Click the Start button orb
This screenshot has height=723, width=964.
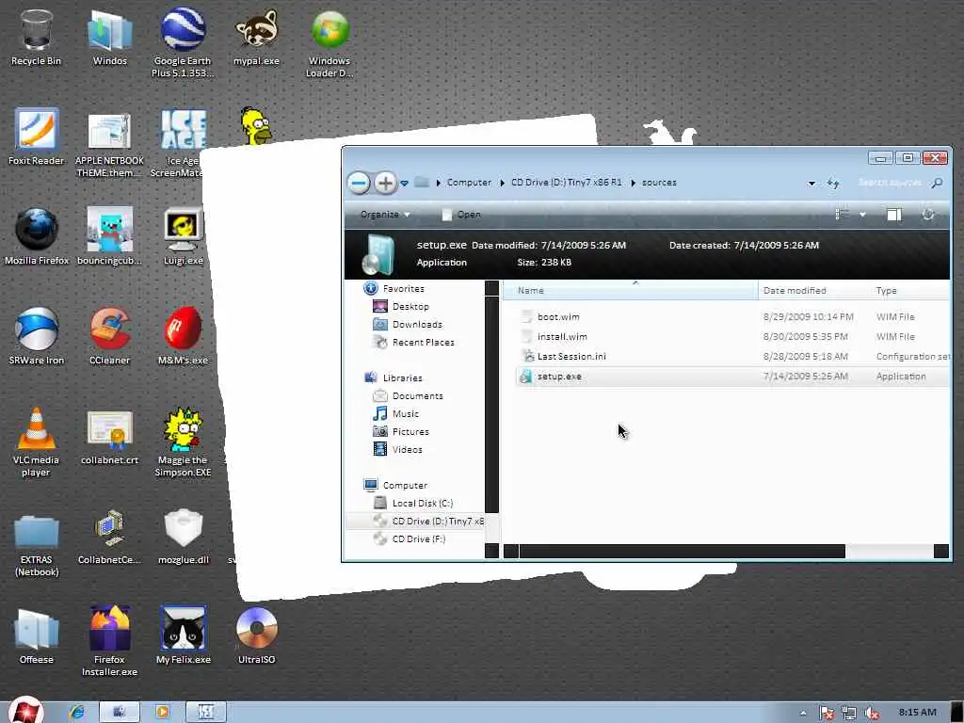pos(25,711)
